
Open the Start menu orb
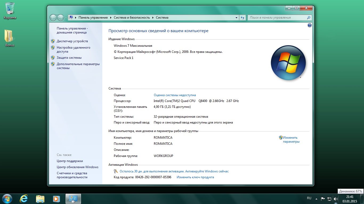7,198
